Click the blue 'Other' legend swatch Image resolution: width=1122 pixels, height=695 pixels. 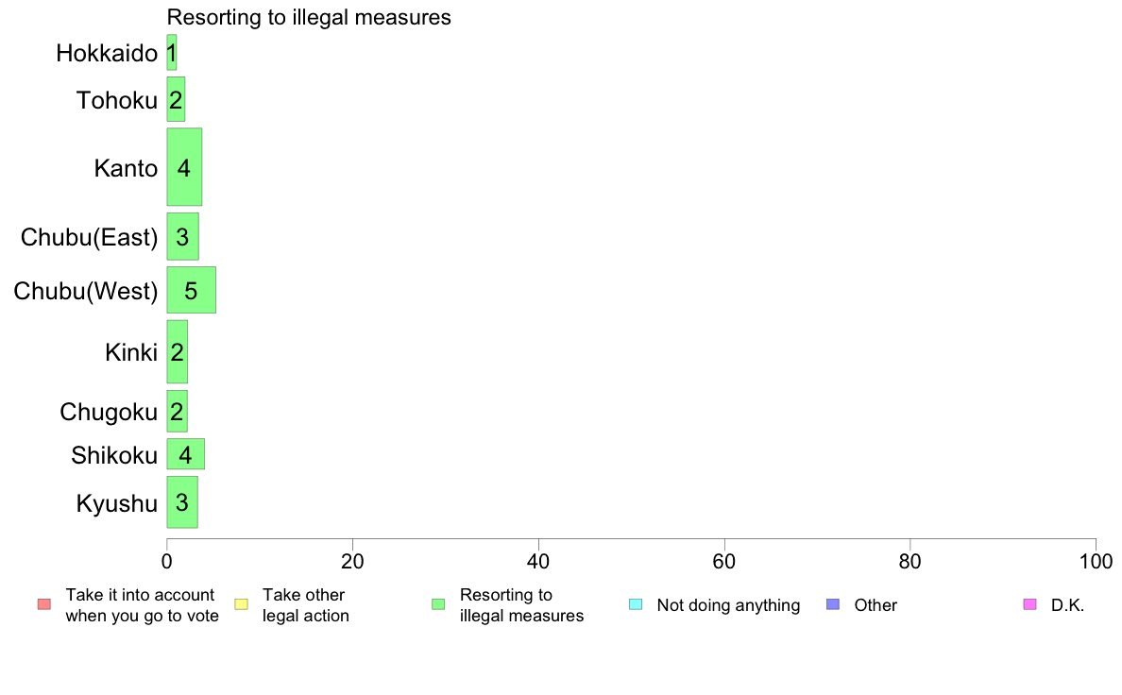[833, 604]
